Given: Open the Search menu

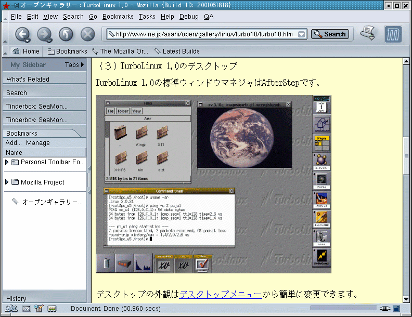Looking at the screenshot, I should (73, 17).
